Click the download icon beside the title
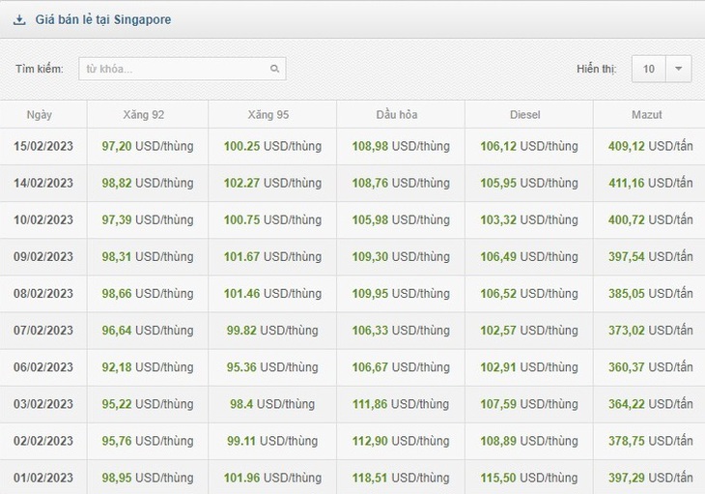This screenshot has width=705, height=494. 19,19
